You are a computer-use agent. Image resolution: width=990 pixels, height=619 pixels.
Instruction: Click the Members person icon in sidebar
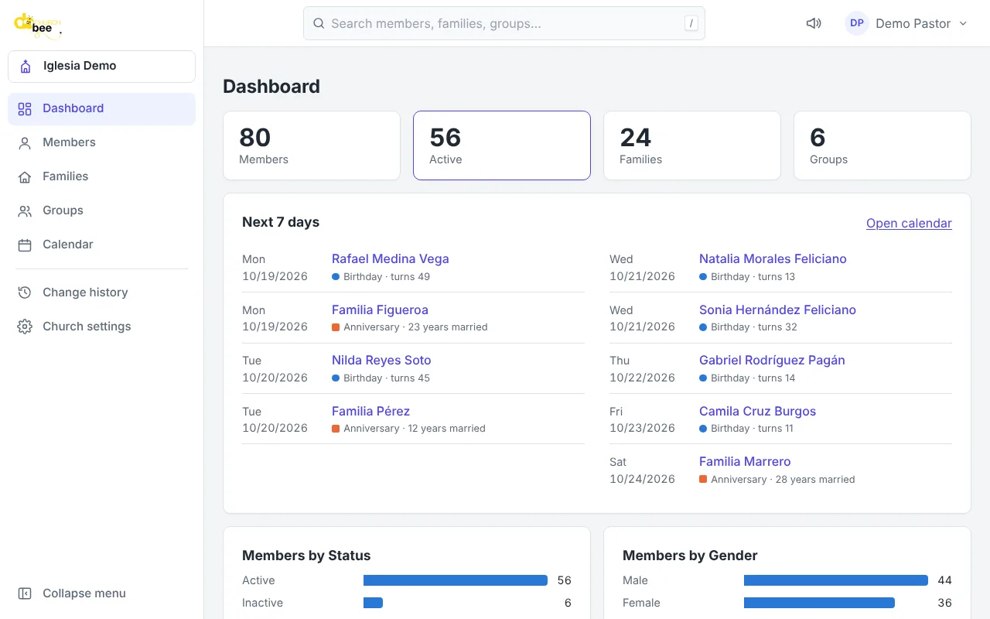(x=25, y=143)
